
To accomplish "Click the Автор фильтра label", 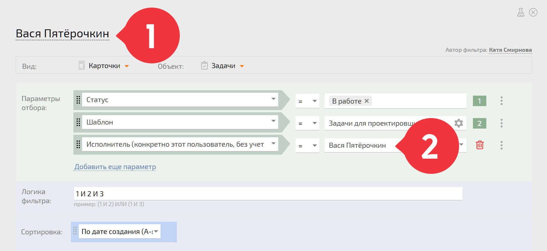I will click(466, 50).
